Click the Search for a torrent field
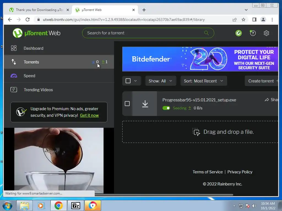The image size is (282, 211). point(148,33)
